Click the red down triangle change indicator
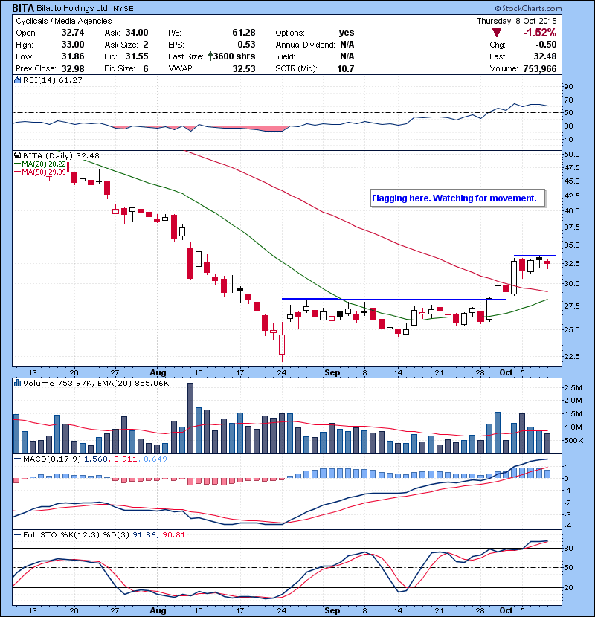595x617 pixels. point(497,32)
